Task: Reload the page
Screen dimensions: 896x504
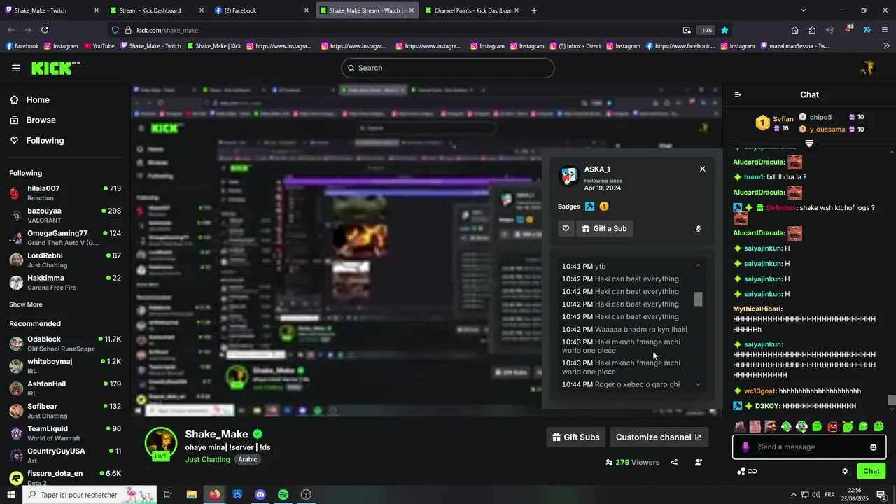Action: [45, 30]
